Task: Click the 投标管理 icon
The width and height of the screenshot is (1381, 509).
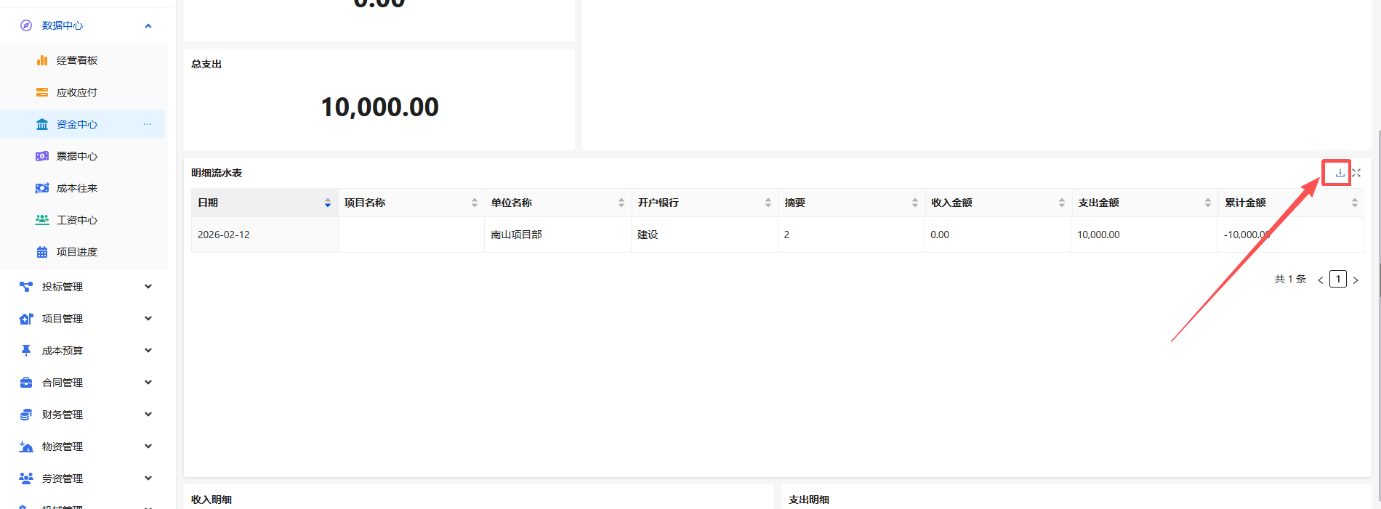Action: [26, 287]
